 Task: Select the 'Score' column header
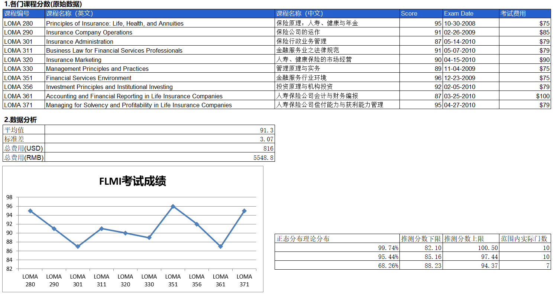click(x=421, y=14)
